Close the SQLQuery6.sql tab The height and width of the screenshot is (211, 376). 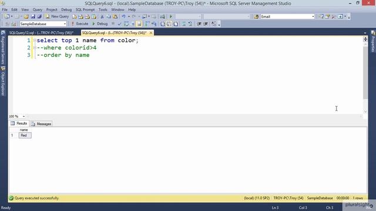pos(151,33)
